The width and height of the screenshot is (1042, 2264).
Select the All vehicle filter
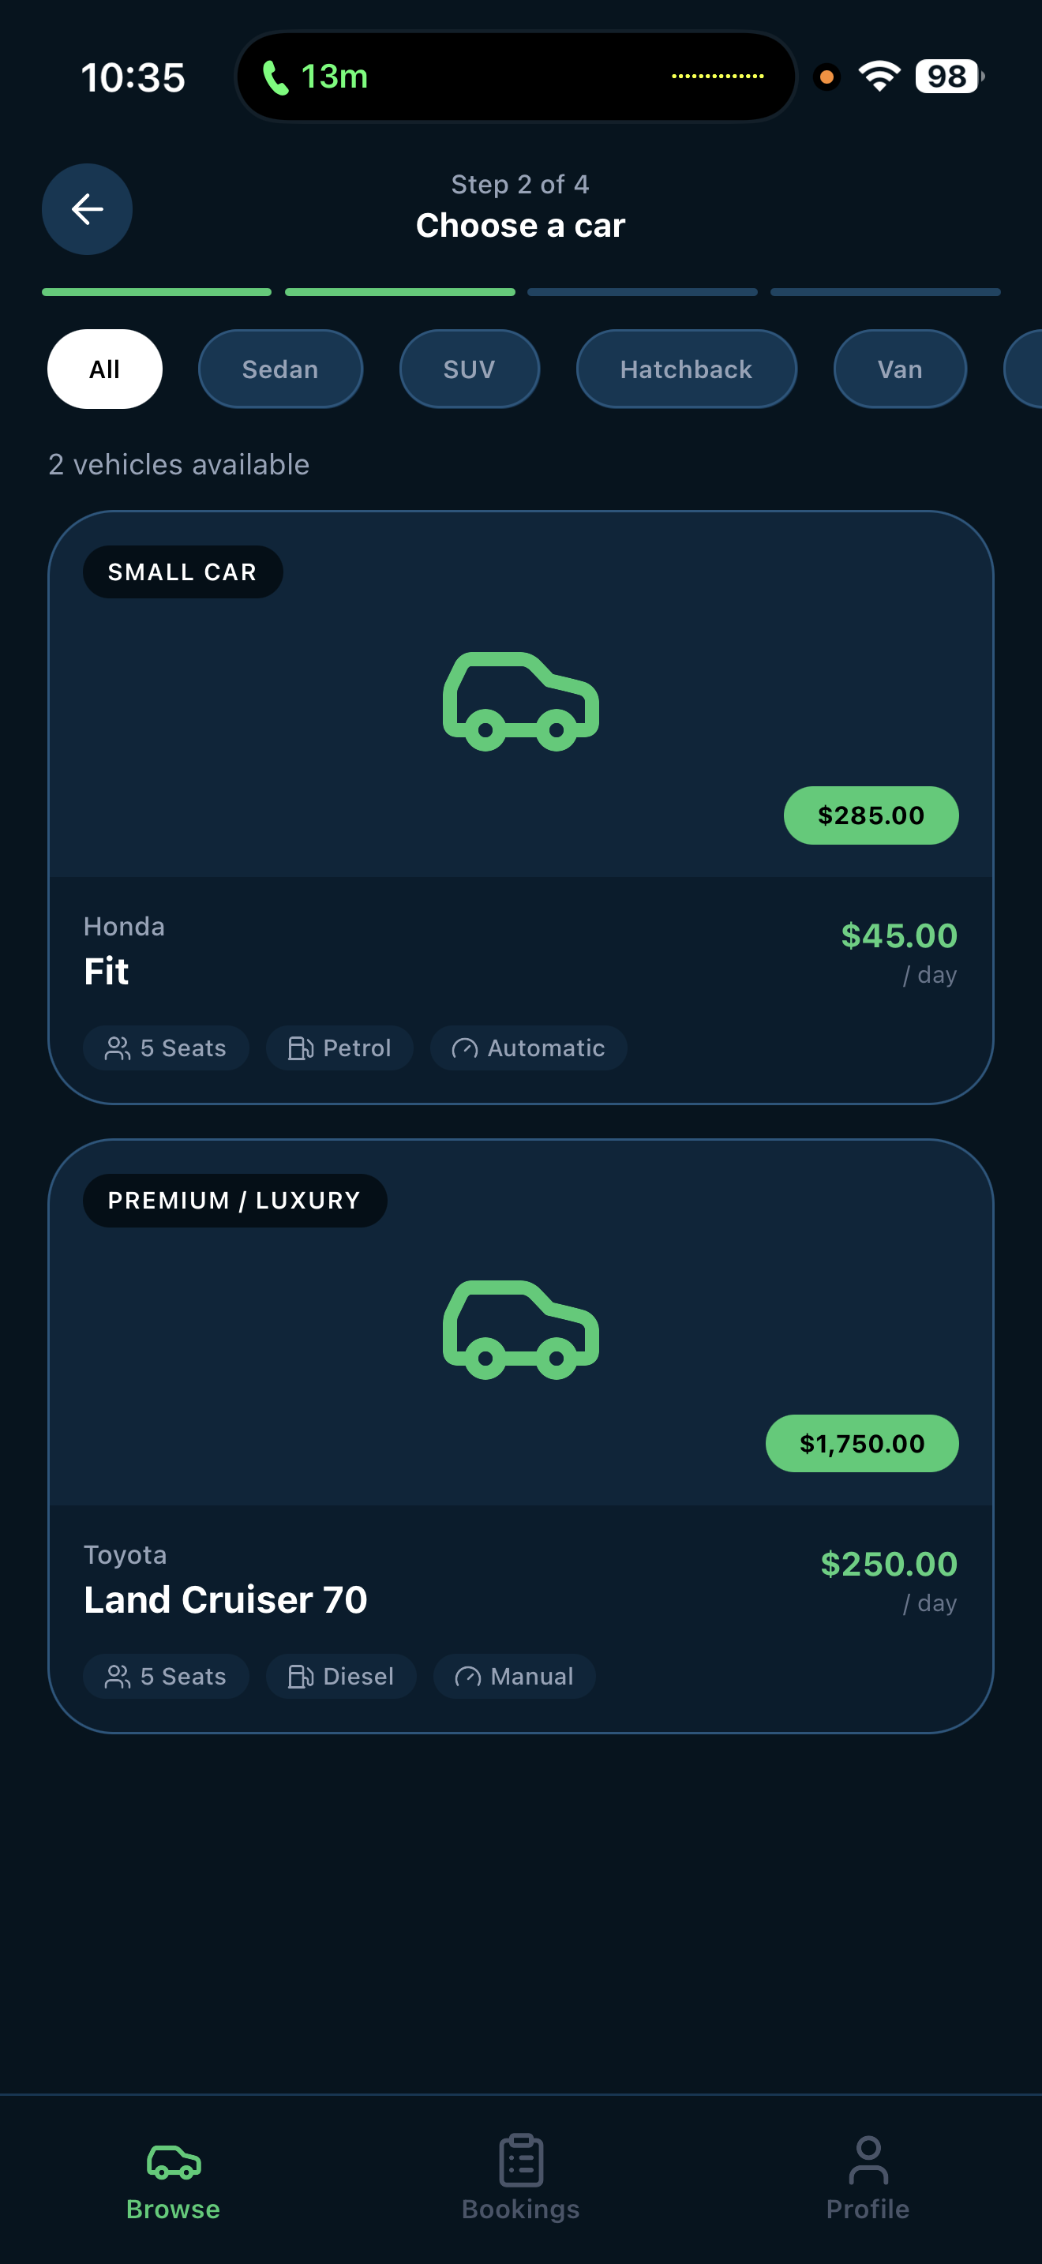103,369
